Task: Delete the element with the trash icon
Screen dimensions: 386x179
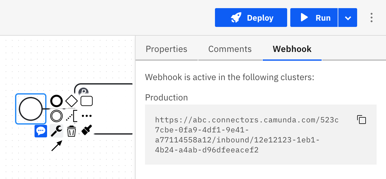Action: pyautogui.click(x=72, y=131)
